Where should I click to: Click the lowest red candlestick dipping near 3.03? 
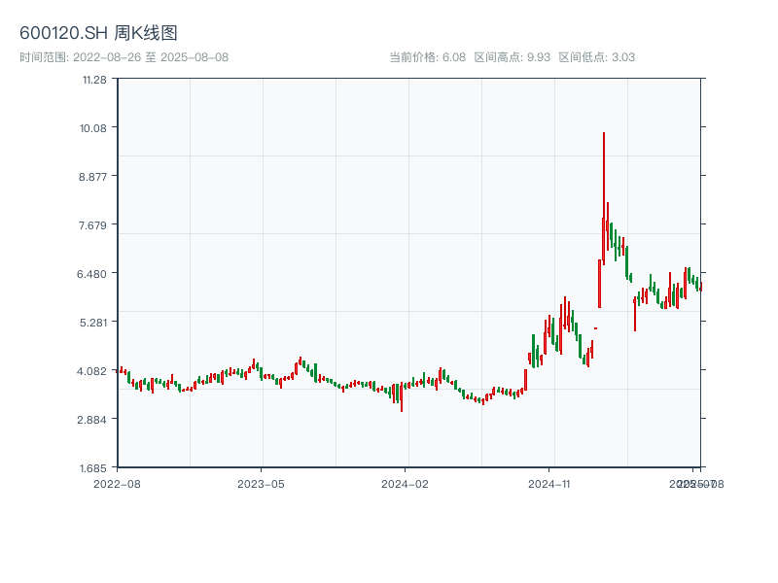pyautogui.click(x=402, y=396)
